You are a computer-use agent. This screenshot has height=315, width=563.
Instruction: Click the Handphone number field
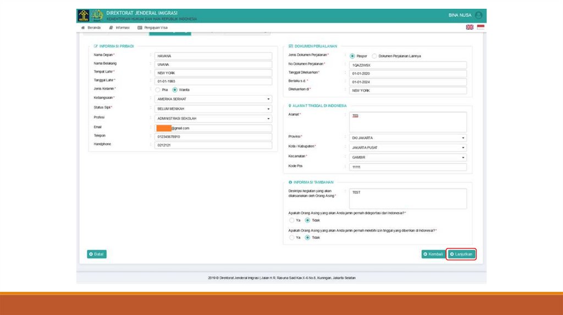click(213, 145)
